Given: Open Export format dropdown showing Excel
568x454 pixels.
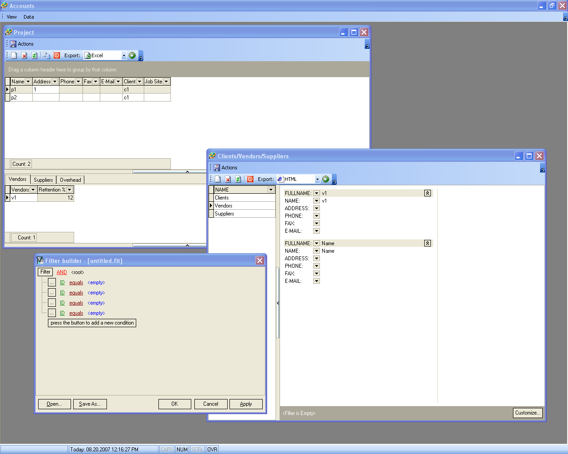Looking at the screenshot, I should (124, 55).
